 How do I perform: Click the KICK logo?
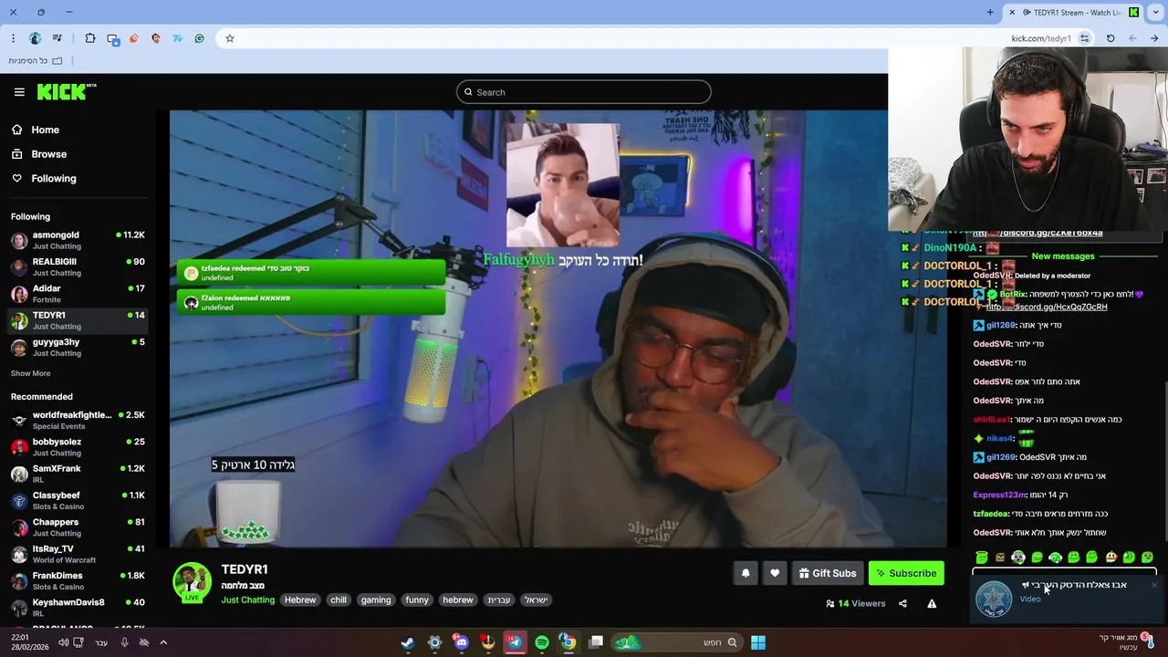pos(66,92)
